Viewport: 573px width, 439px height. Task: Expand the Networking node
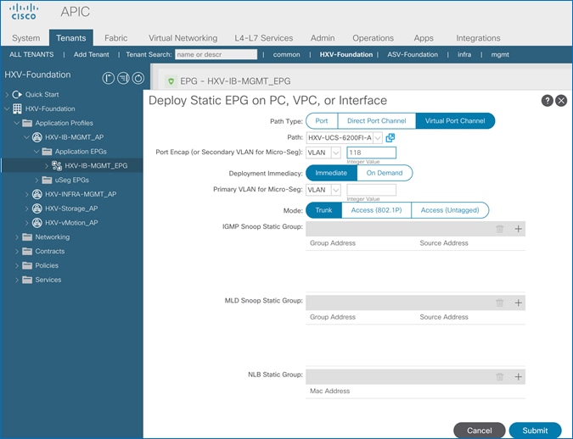pos(17,236)
